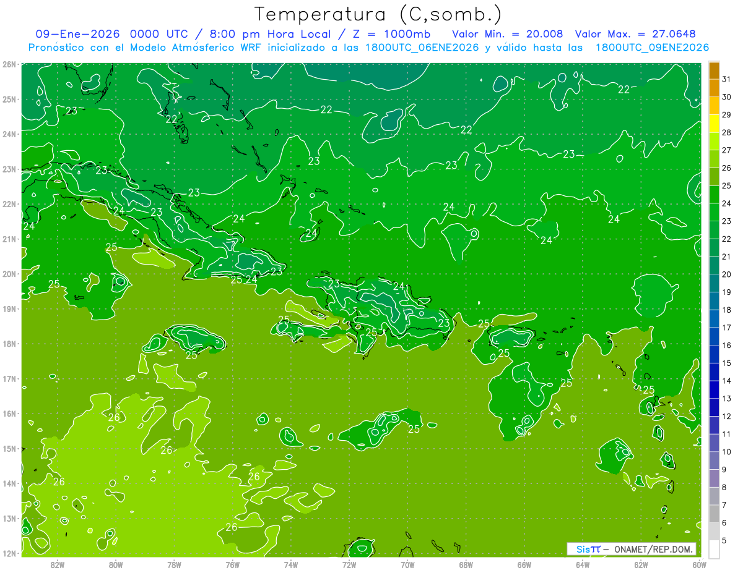
Task: Click the color scale label 18
Action: pos(726,310)
